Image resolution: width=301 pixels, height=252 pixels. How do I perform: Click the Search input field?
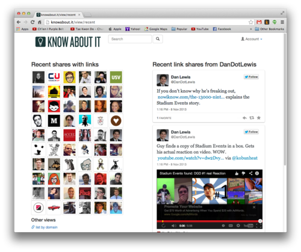[130, 39]
